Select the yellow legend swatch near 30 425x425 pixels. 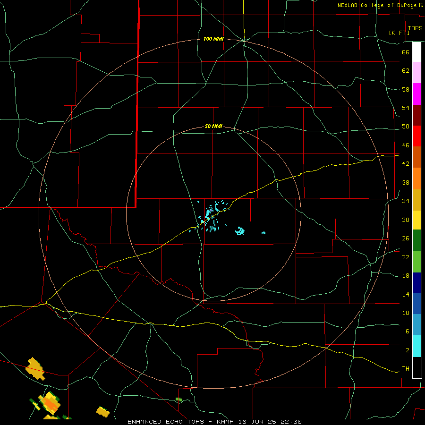click(x=417, y=220)
